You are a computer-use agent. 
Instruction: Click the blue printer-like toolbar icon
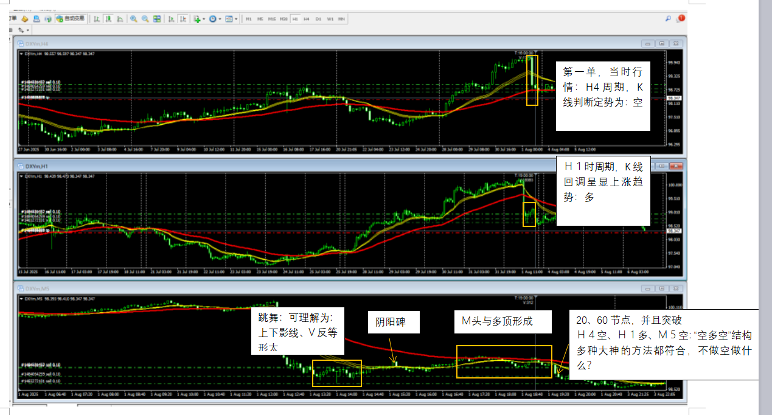pos(37,19)
